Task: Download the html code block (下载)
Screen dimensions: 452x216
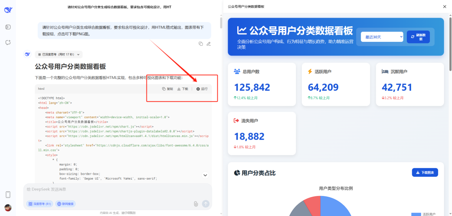Action: point(182,89)
